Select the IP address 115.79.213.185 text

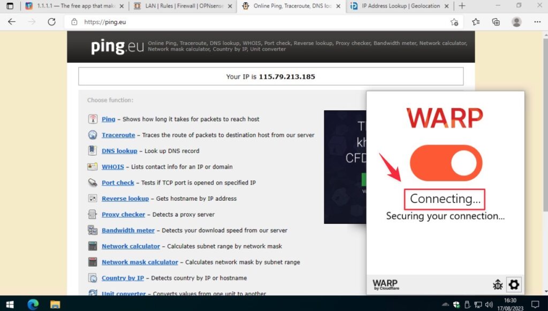click(x=287, y=77)
